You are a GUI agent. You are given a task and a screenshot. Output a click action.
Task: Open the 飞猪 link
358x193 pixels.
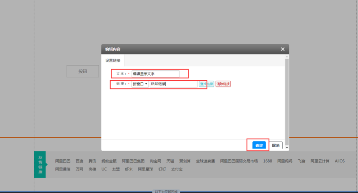click(x=301, y=161)
